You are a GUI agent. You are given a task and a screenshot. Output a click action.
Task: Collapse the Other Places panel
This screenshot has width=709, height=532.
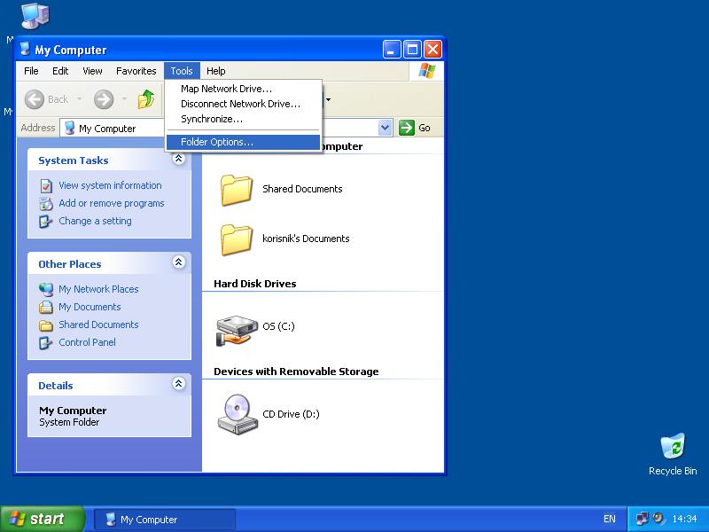click(178, 263)
